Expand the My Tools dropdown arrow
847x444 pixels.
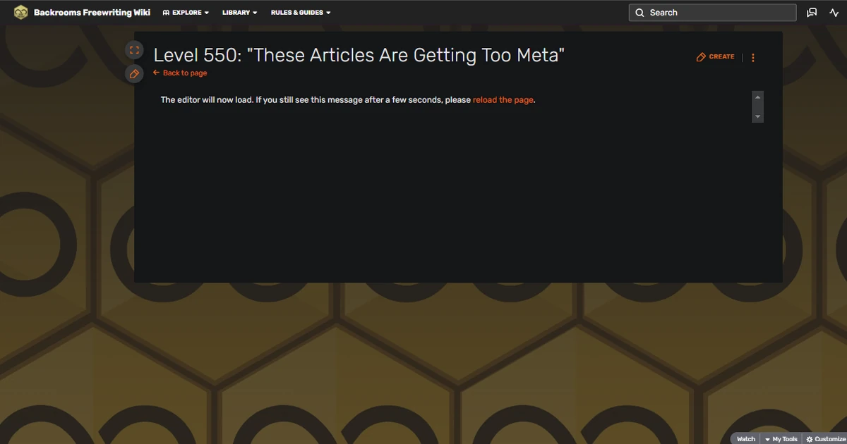click(x=766, y=438)
